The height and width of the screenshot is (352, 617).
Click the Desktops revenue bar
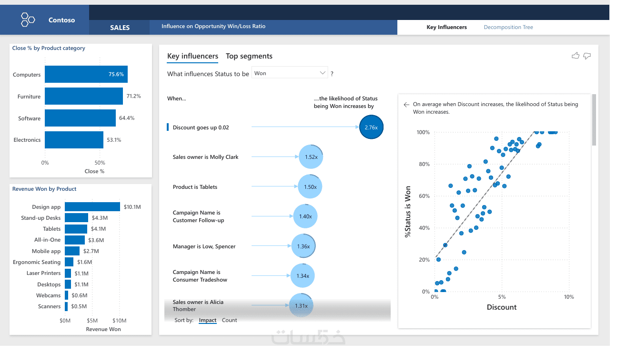click(68, 284)
